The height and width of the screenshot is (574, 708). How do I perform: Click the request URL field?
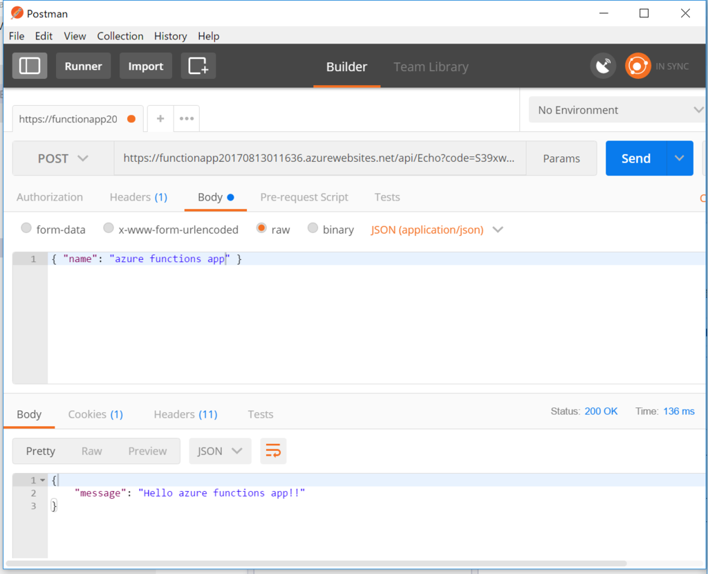[x=319, y=158]
